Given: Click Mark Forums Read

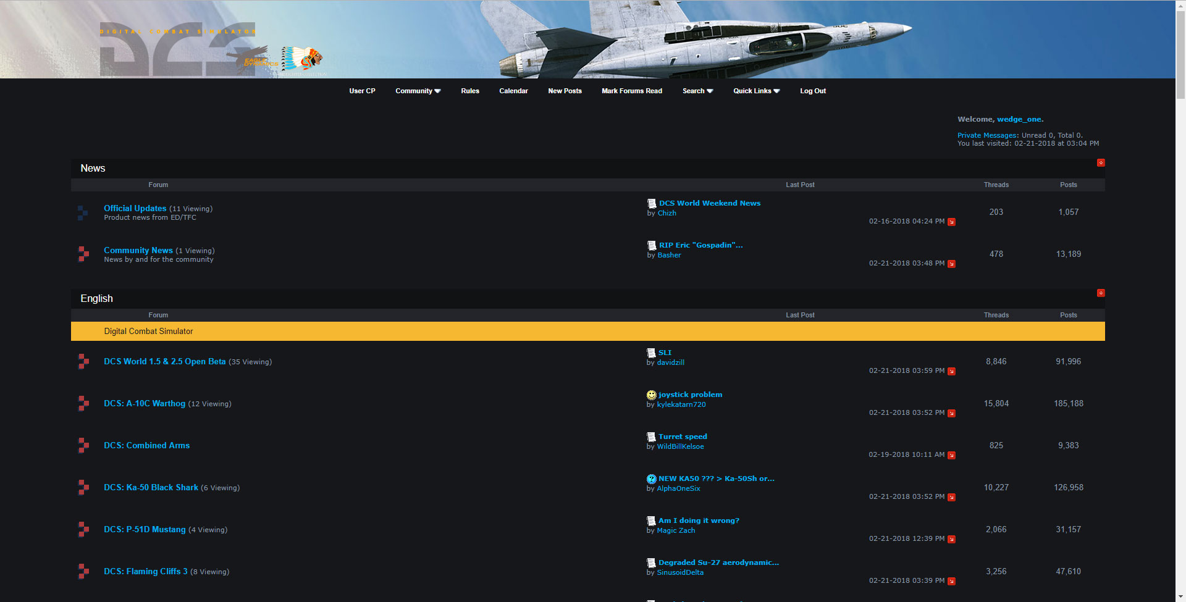Looking at the screenshot, I should click(632, 91).
